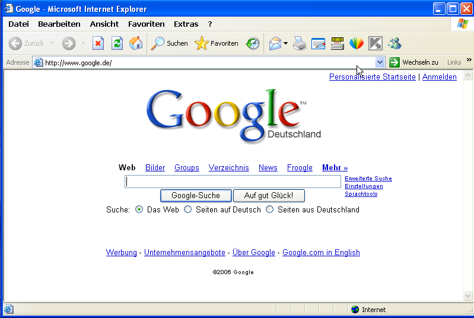Expand the address bar dropdown arrow
474x318 pixels.
(380, 62)
